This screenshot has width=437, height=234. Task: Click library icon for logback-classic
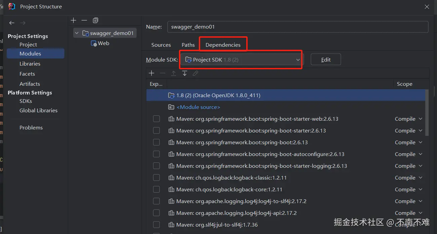tap(171, 178)
